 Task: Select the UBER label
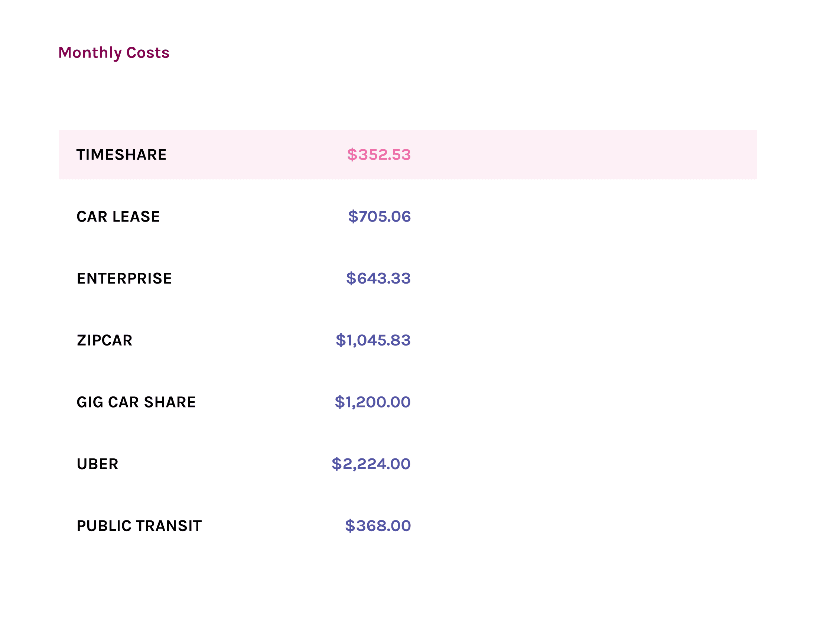click(x=98, y=464)
